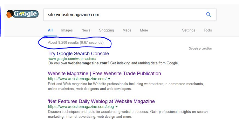
Task: Go to the Shopping tab
Action: [x=106, y=30]
